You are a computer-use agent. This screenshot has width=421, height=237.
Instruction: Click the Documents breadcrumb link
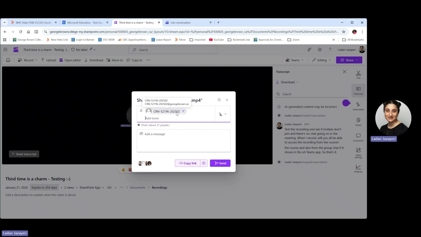coord(137,188)
